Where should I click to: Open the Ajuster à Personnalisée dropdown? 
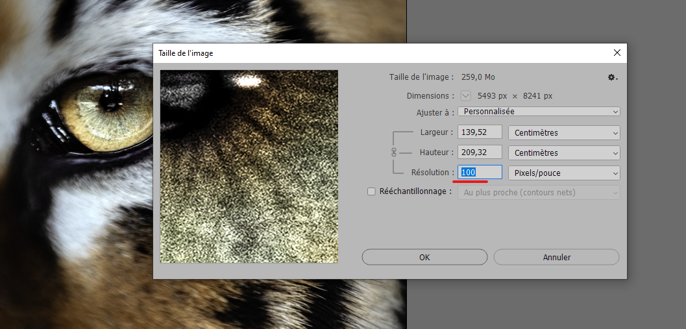539,112
